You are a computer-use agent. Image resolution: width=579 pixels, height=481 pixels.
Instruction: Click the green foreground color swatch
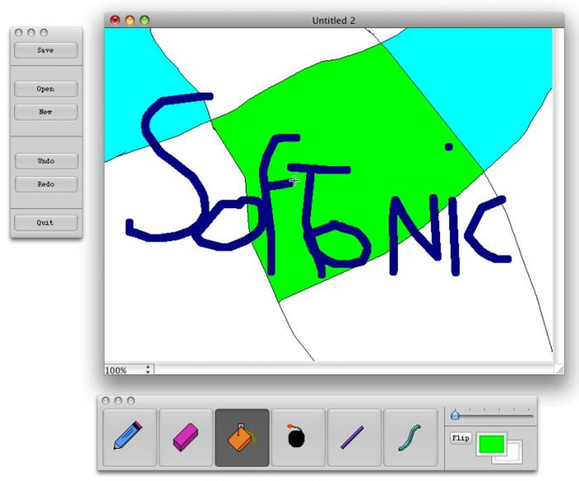click(x=491, y=444)
